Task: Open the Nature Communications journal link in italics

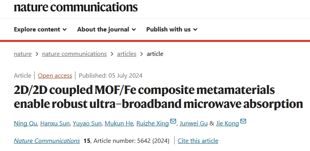Action: 47,141
